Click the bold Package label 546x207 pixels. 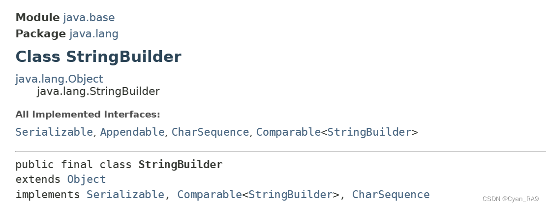pyautogui.click(x=40, y=34)
